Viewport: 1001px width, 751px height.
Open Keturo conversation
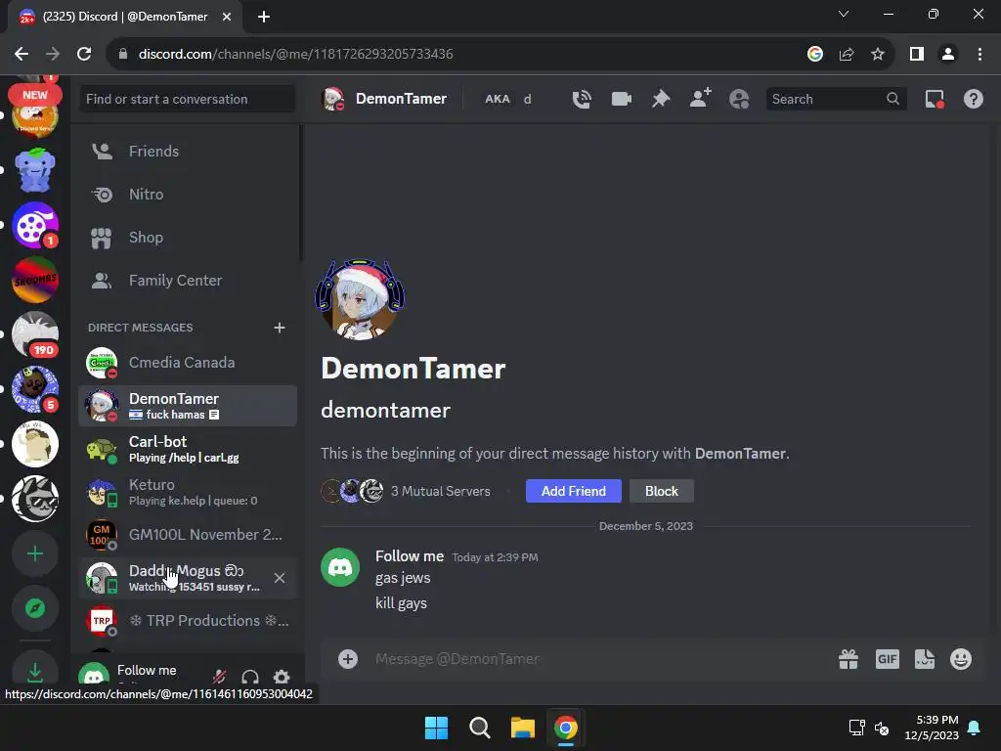[188, 492]
